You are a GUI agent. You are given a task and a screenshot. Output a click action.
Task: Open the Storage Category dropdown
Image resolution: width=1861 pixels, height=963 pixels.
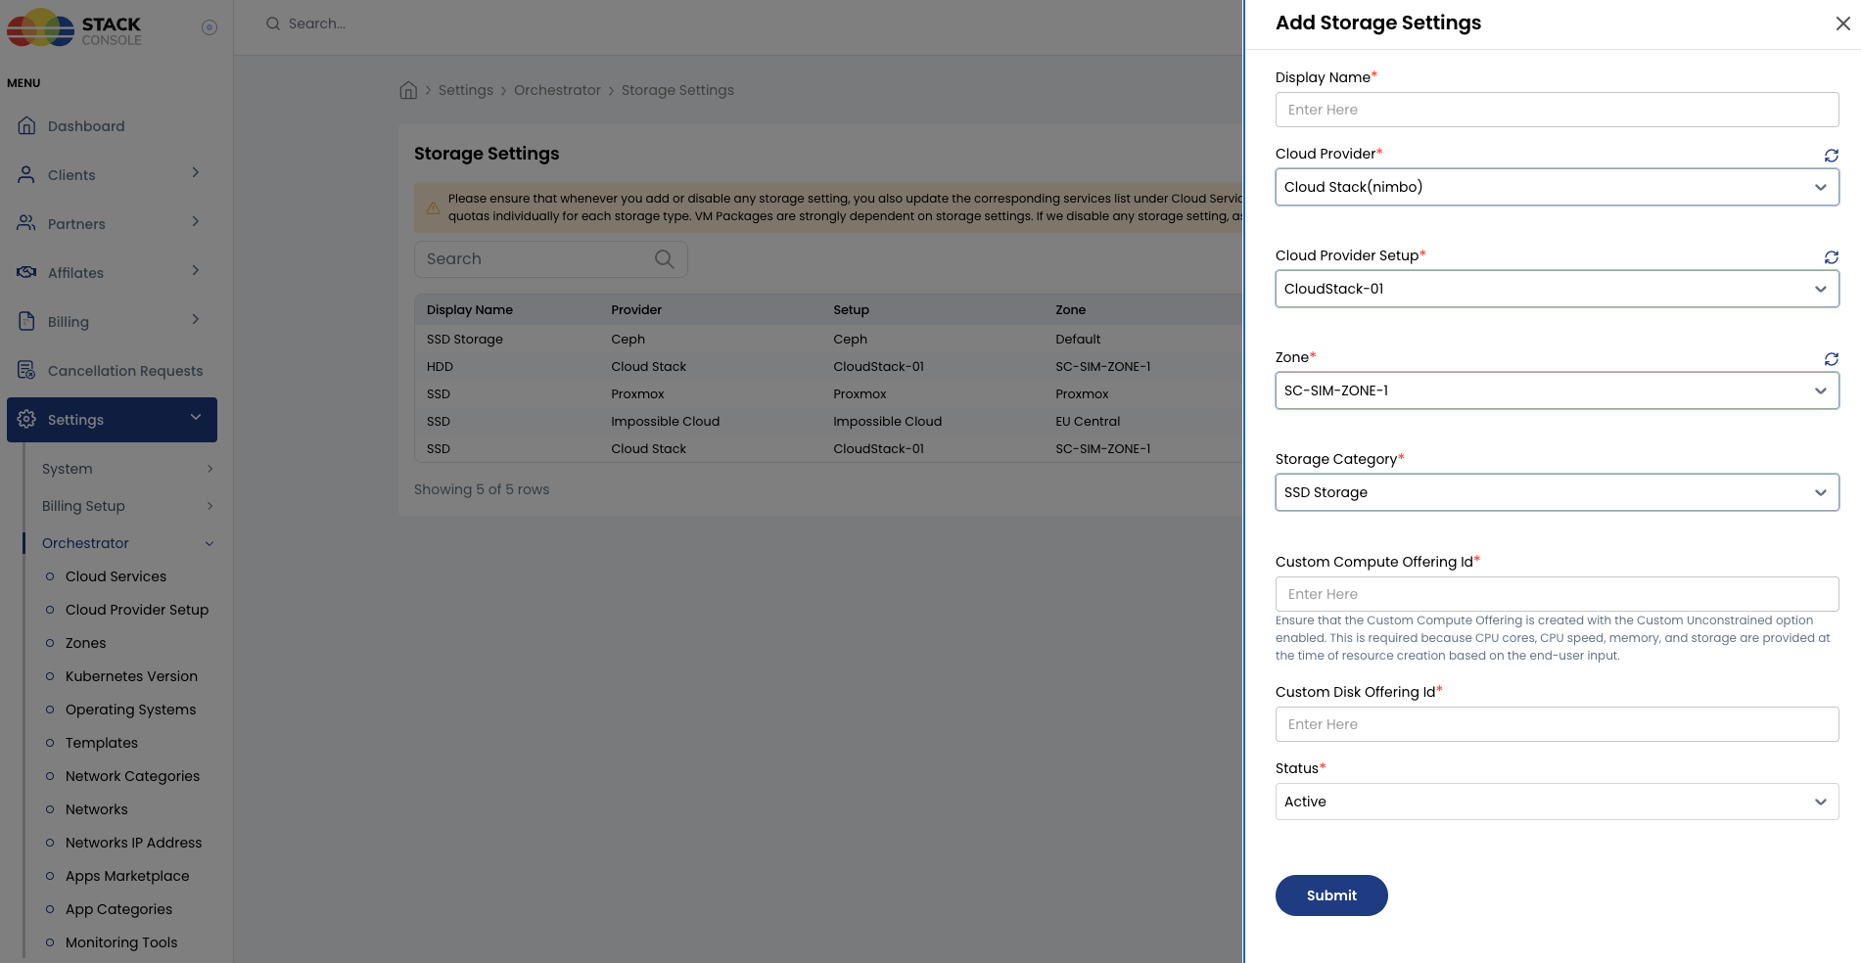[x=1557, y=492]
